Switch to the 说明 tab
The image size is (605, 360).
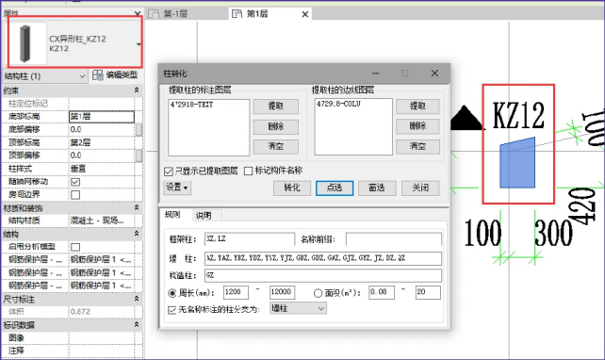[x=204, y=216]
